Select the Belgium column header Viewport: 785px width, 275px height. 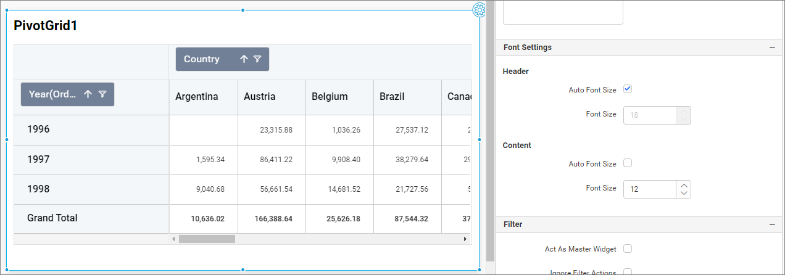[x=339, y=97]
